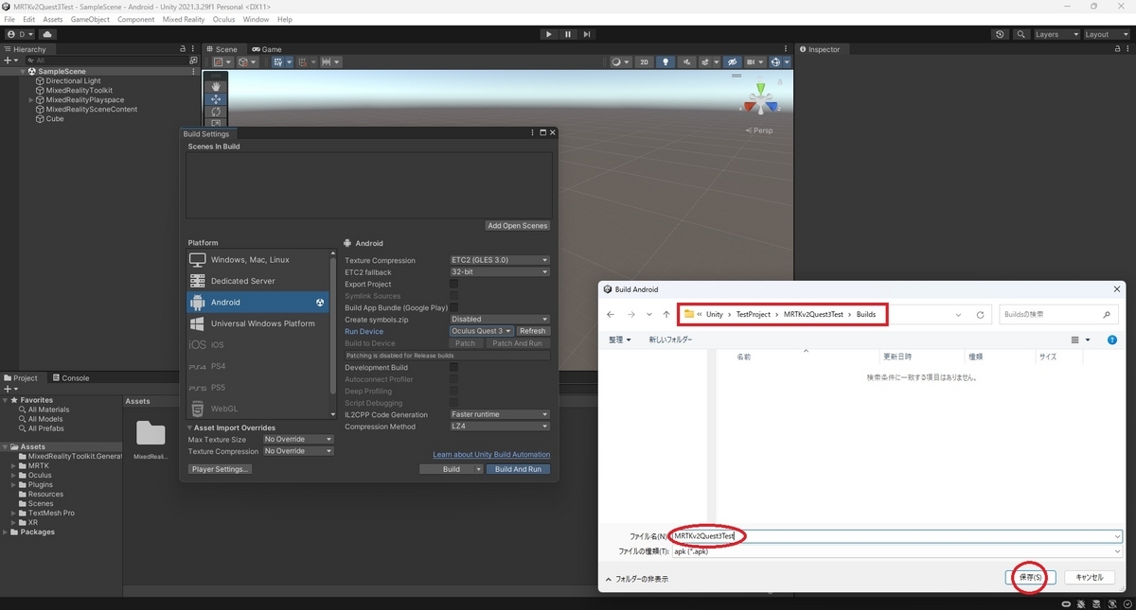
Task: Select the Inspector tab
Action: point(820,49)
